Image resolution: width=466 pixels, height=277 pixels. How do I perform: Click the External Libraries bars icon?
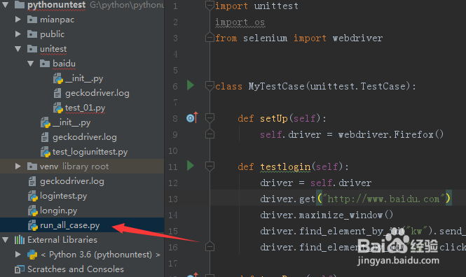coord(20,240)
